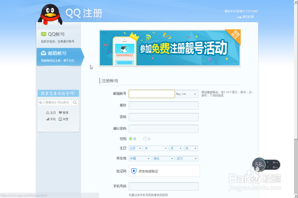
Task: Click the magnifier search number icon
Action: point(75,102)
